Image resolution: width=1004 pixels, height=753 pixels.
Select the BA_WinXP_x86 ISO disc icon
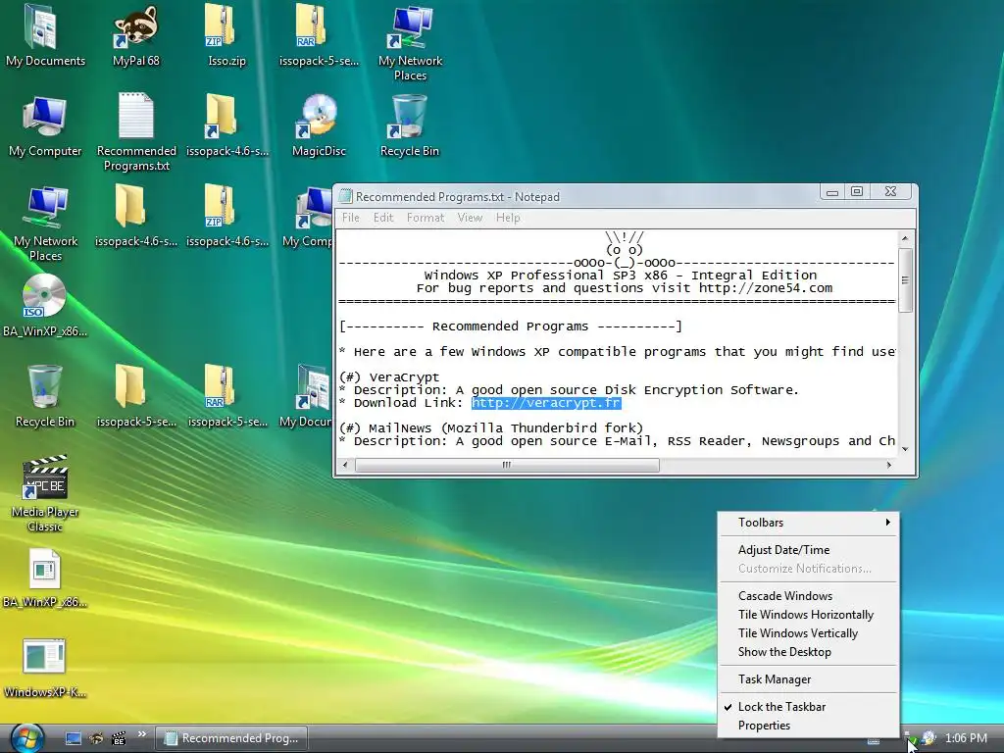(x=45, y=307)
